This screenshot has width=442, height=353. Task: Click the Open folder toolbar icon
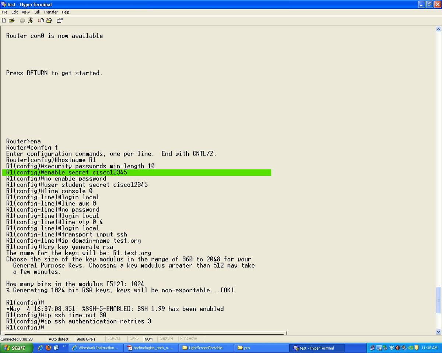tap(12, 21)
